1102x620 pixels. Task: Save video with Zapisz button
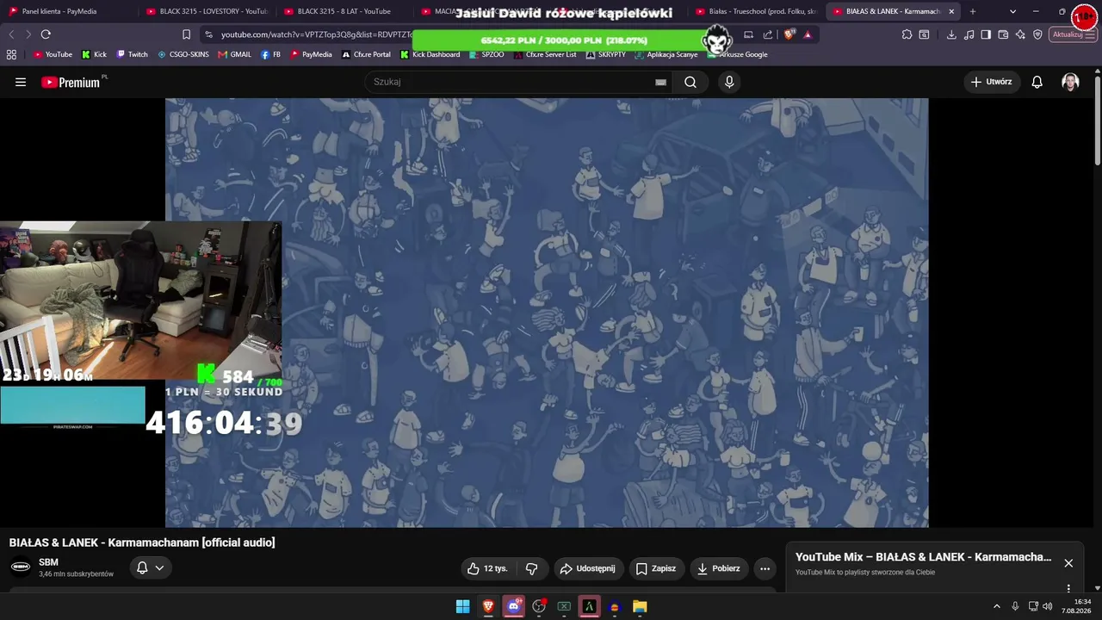[x=656, y=568]
